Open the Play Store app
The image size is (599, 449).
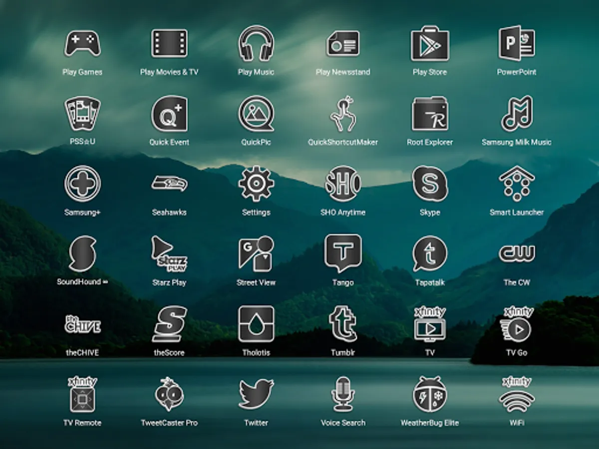[x=430, y=43]
